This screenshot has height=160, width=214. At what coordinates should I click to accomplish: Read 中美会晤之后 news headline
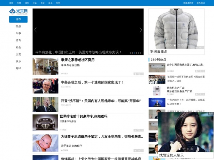92,82
